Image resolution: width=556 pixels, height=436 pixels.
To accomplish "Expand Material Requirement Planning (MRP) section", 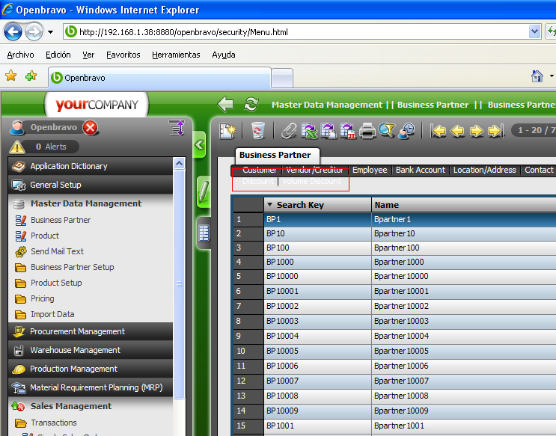I will 91,388.
